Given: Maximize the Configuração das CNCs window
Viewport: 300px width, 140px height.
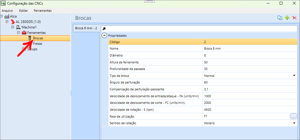Looking at the screenshot, I should pyautogui.click(x=281, y=3).
